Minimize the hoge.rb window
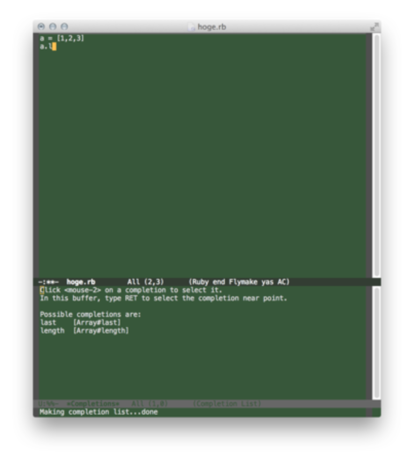Viewport: 414px width, 463px height. (x=53, y=26)
